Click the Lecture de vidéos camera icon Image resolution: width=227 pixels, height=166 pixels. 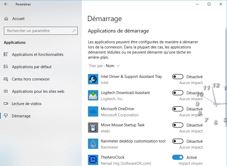(6, 103)
